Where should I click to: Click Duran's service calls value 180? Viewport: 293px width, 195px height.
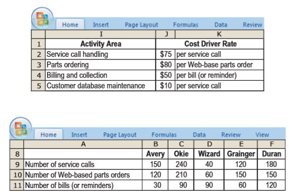coord(271,165)
